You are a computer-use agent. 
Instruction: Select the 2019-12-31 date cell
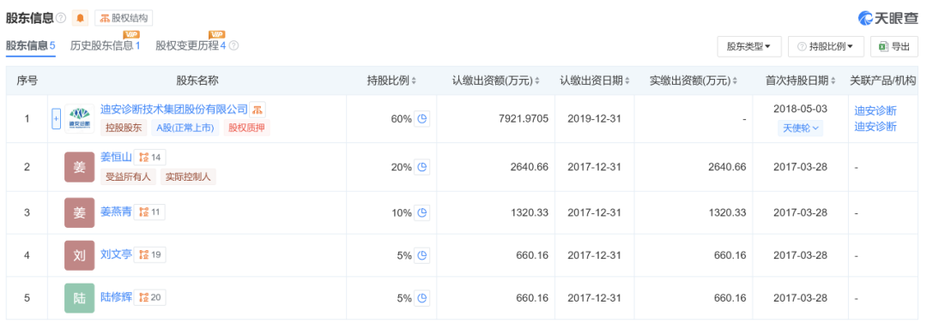tap(594, 119)
